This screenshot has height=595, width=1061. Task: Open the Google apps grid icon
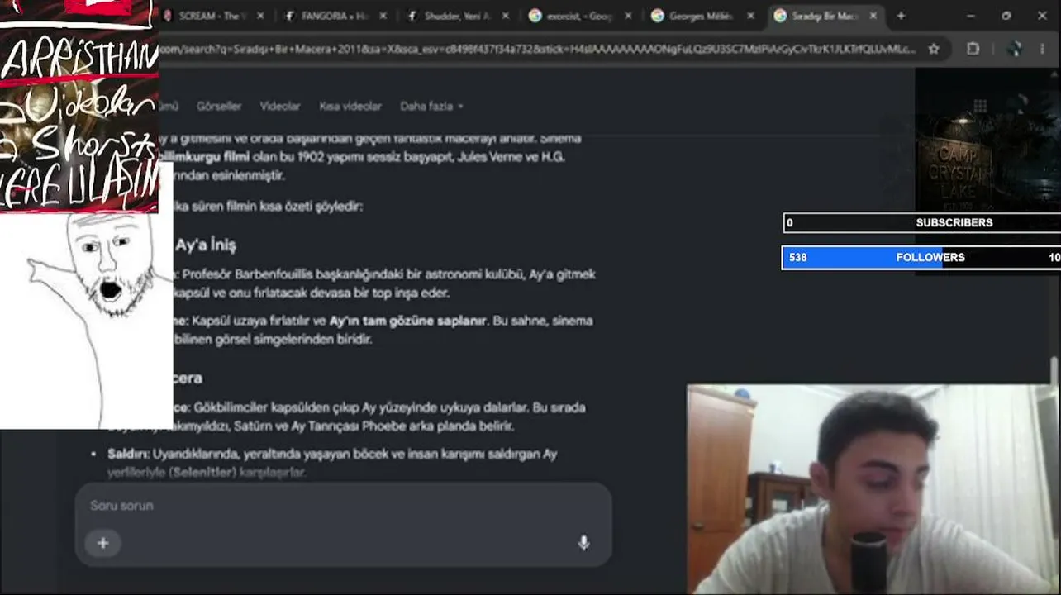[x=980, y=106]
